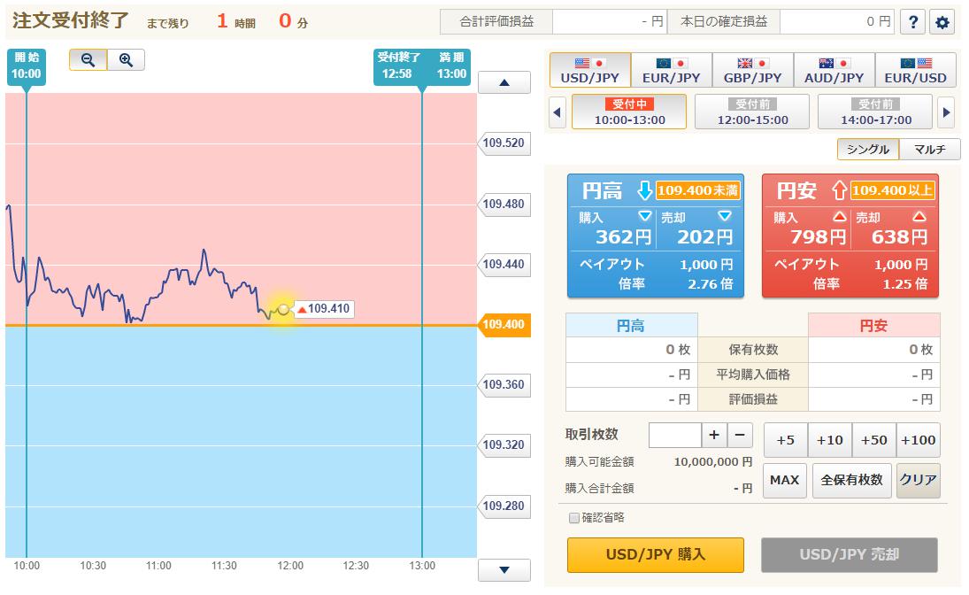Zoom in the chart with plus magnifier
This screenshot has width=969, height=595.
point(126,60)
